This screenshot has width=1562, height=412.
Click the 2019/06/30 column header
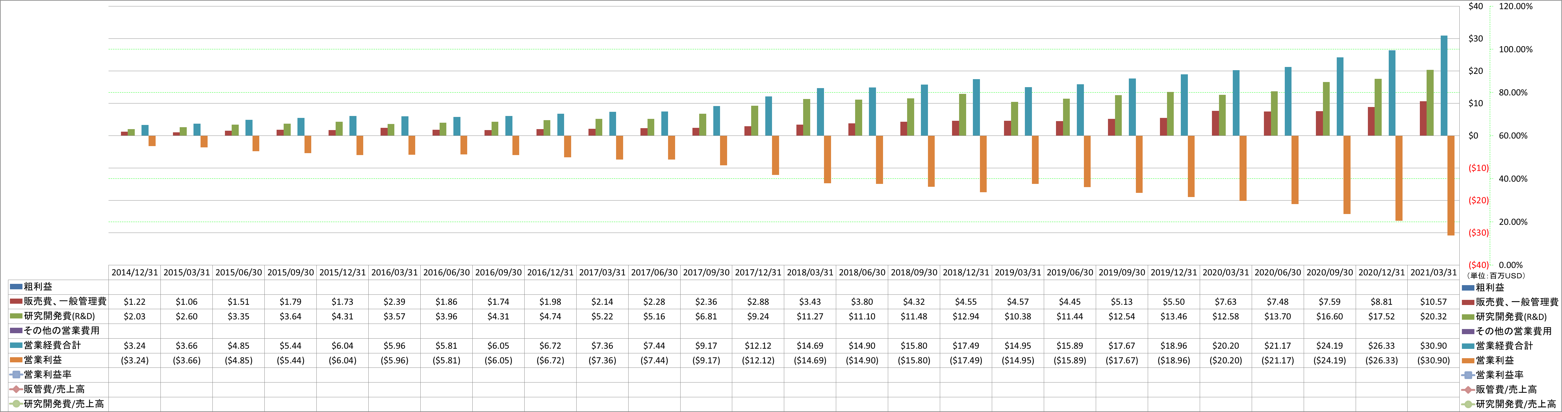[x=1070, y=273]
